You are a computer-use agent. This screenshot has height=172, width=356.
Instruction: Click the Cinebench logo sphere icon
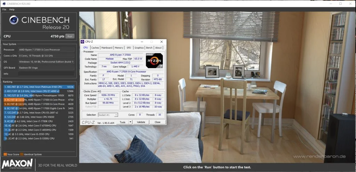pyautogui.click(x=14, y=20)
